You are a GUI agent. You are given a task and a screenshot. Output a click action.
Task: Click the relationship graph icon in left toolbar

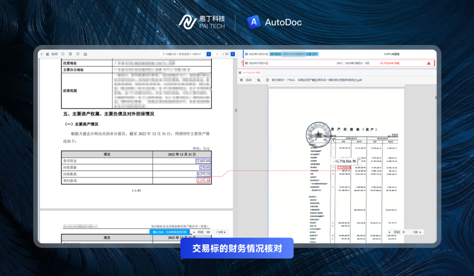85,54
